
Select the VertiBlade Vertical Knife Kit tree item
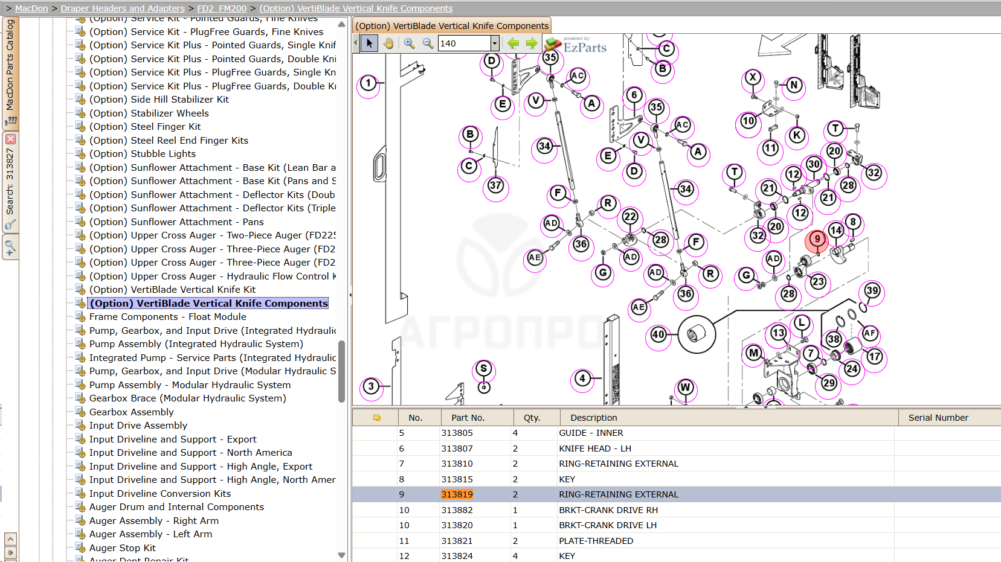tap(173, 290)
